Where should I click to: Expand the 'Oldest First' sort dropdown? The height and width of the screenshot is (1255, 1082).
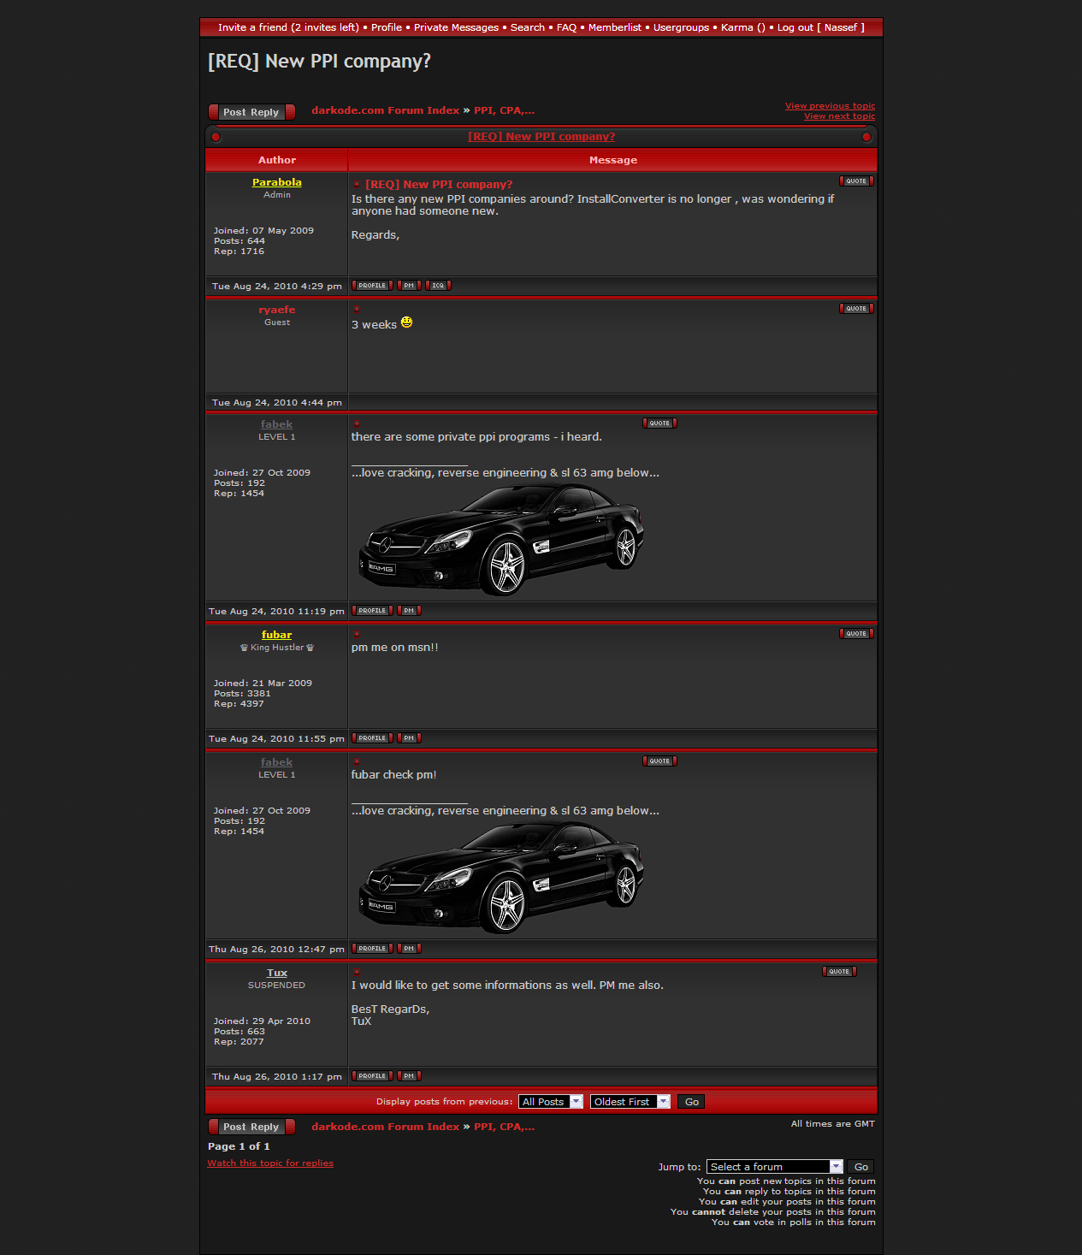[x=630, y=1102]
